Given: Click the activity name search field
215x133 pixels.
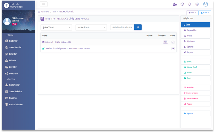Looking at the screenshot, I should [x=122, y=27].
